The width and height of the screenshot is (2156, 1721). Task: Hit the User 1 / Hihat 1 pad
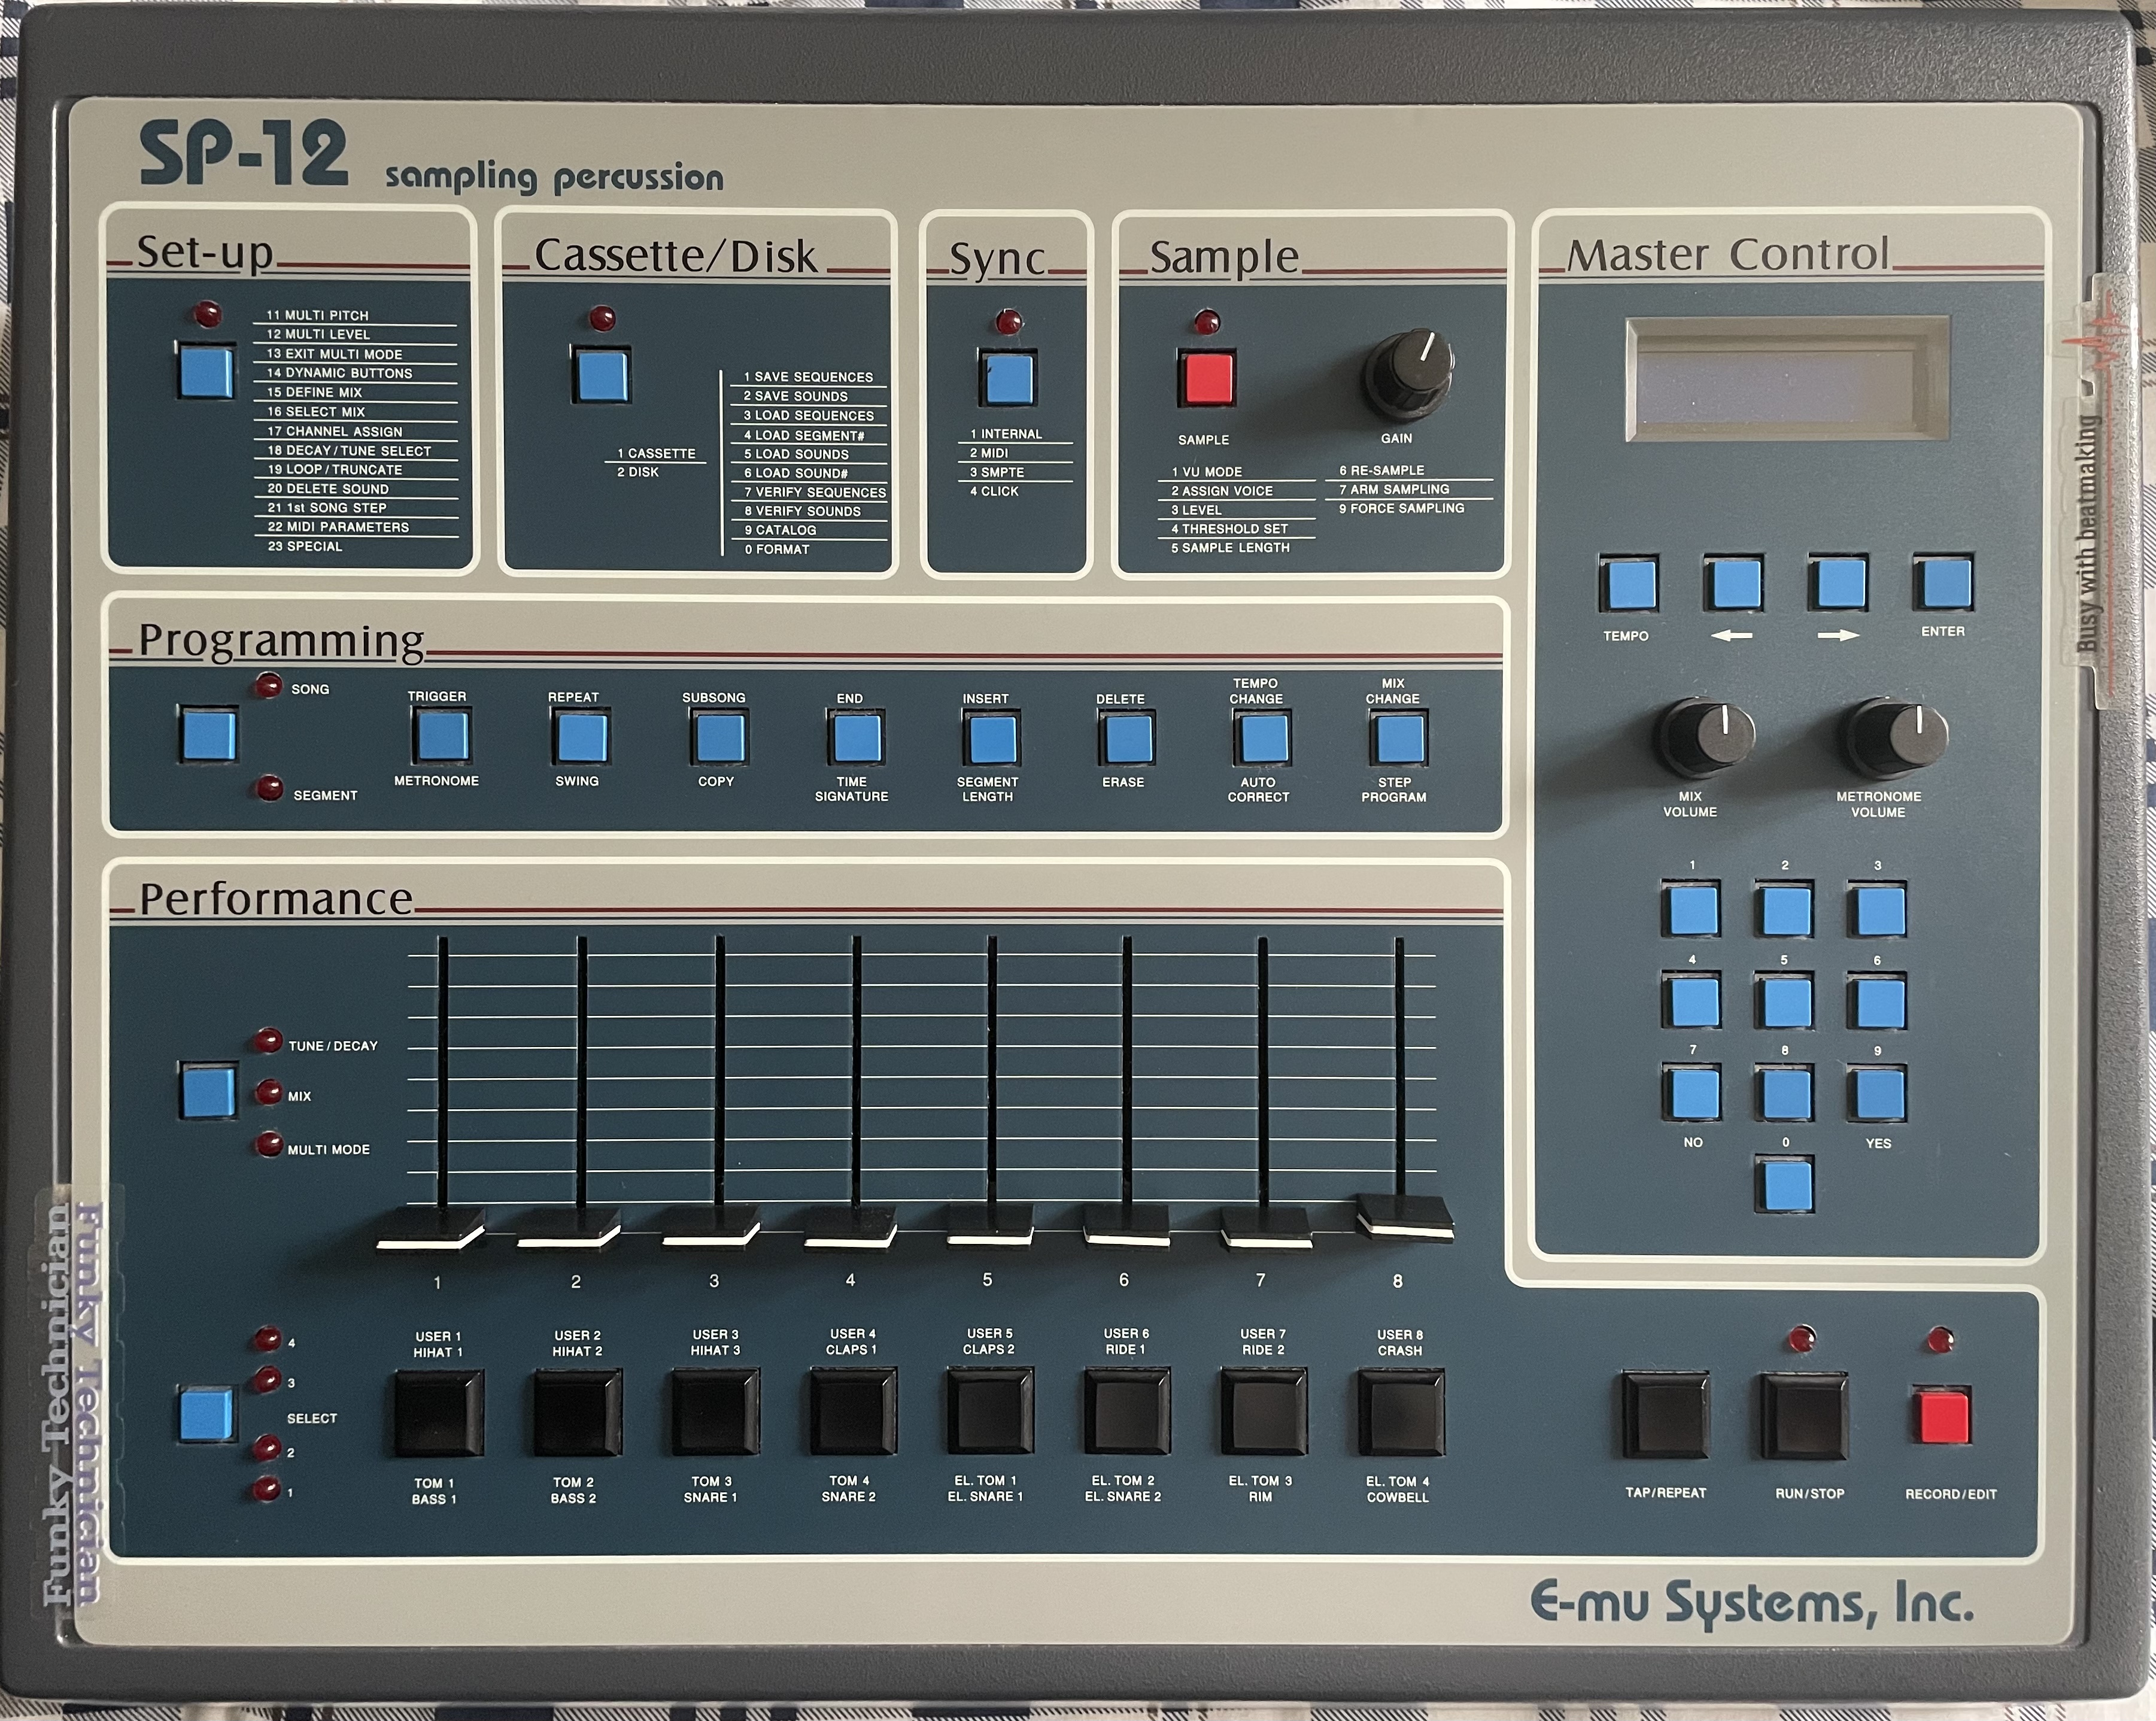438,1414
